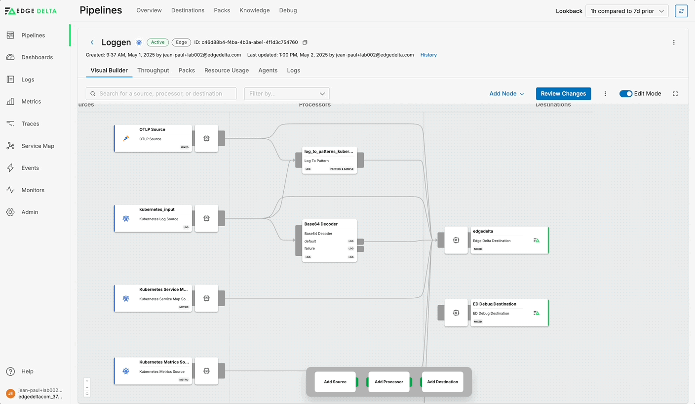Click the Add Destination button

(x=443, y=382)
